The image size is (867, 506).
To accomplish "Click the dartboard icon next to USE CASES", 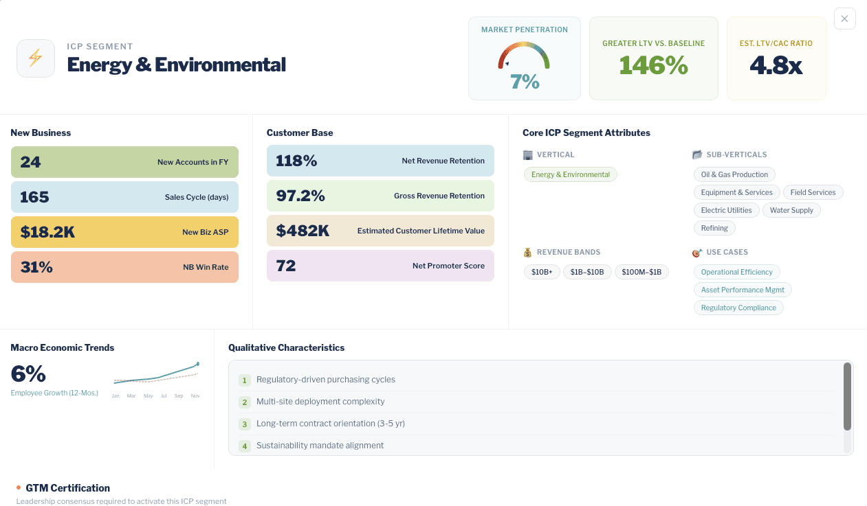I will point(696,252).
